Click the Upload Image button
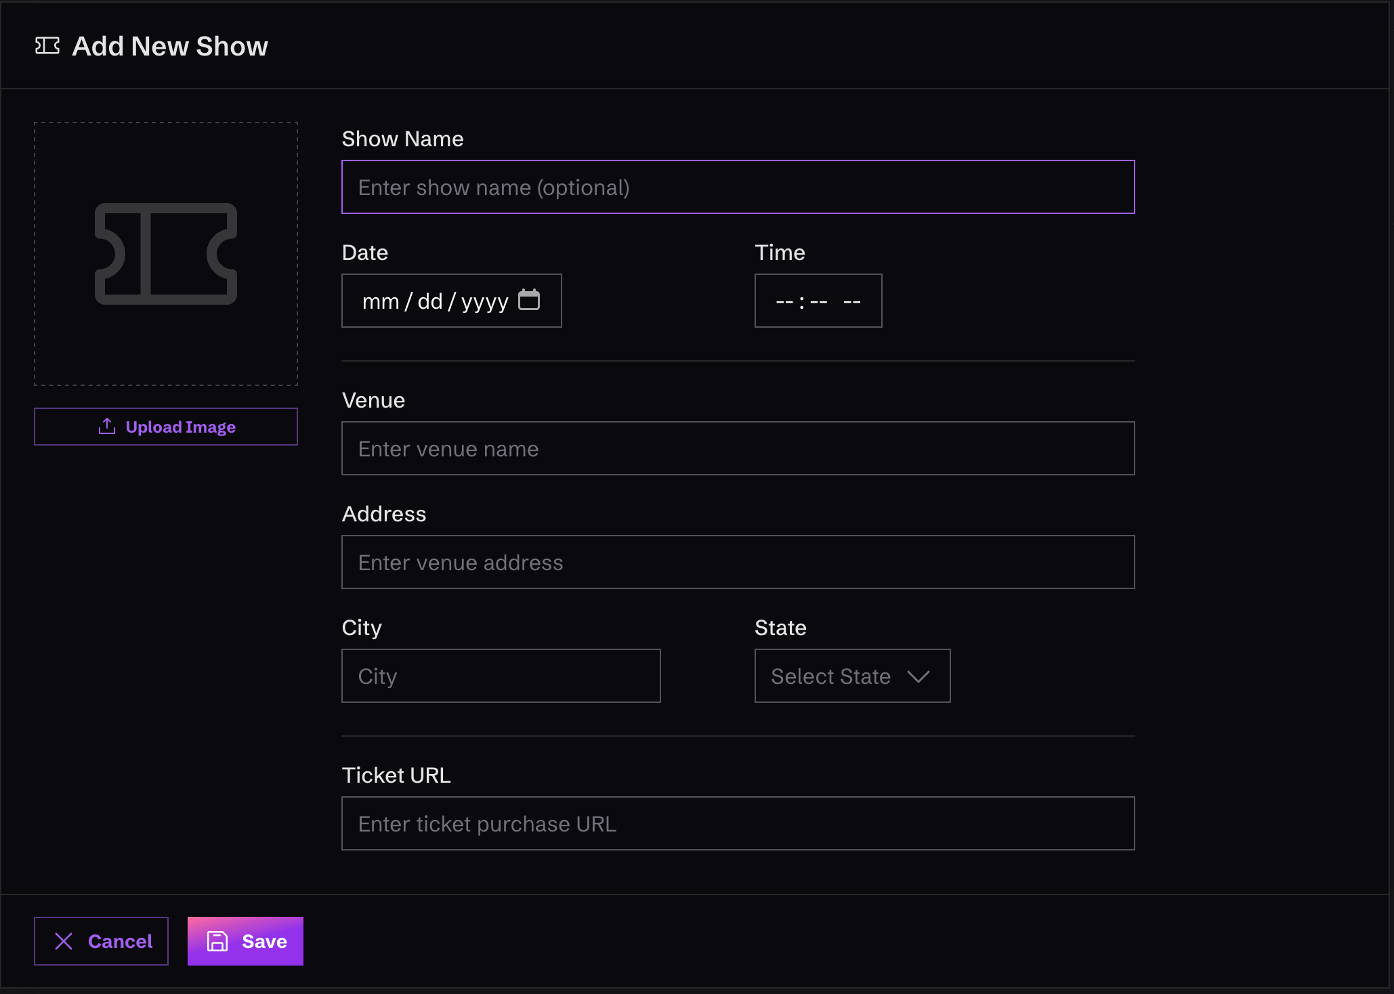This screenshot has height=994, width=1394. click(166, 427)
